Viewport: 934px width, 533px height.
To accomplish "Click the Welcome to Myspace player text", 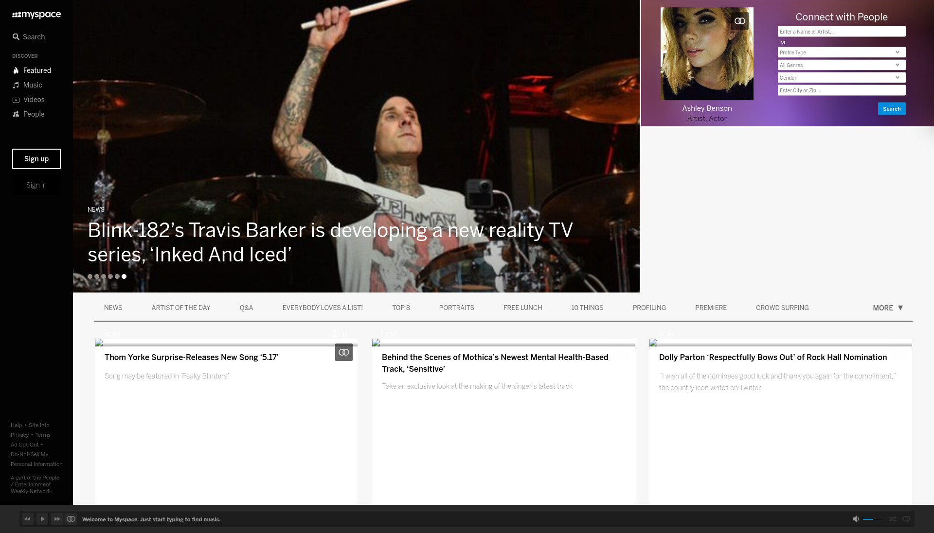I will pos(151,519).
